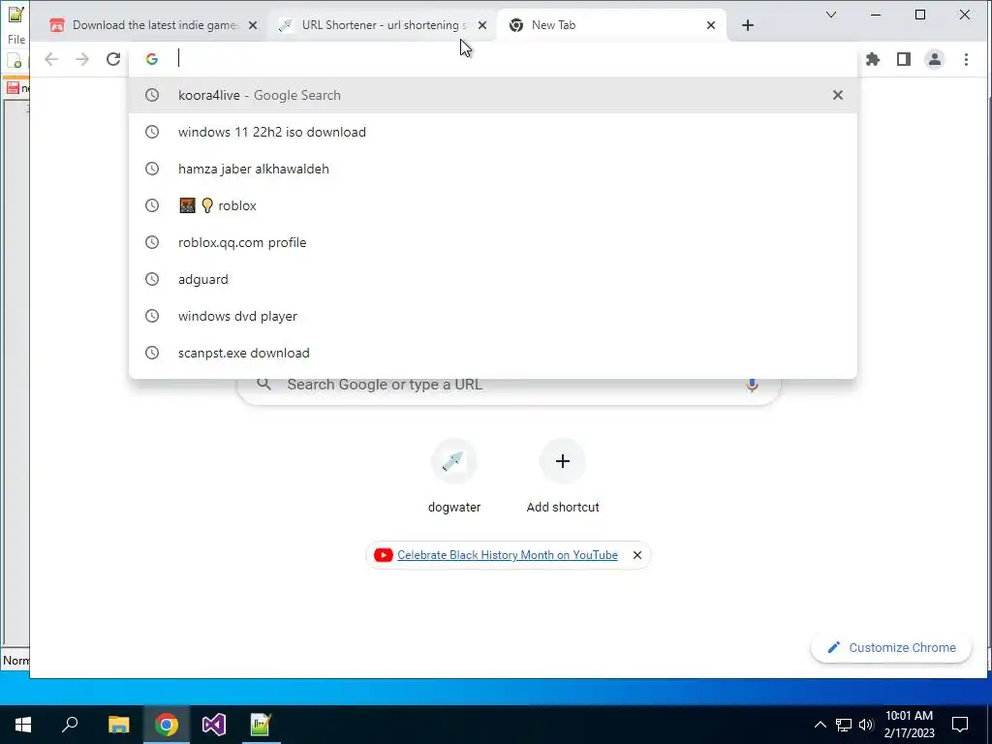Select hamza jaber alkhawaldeh suggestion
The width and height of the screenshot is (992, 744).
click(x=492, y=169)
